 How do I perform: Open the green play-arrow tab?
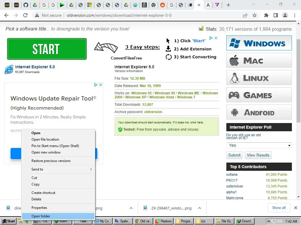coord(62,5)
